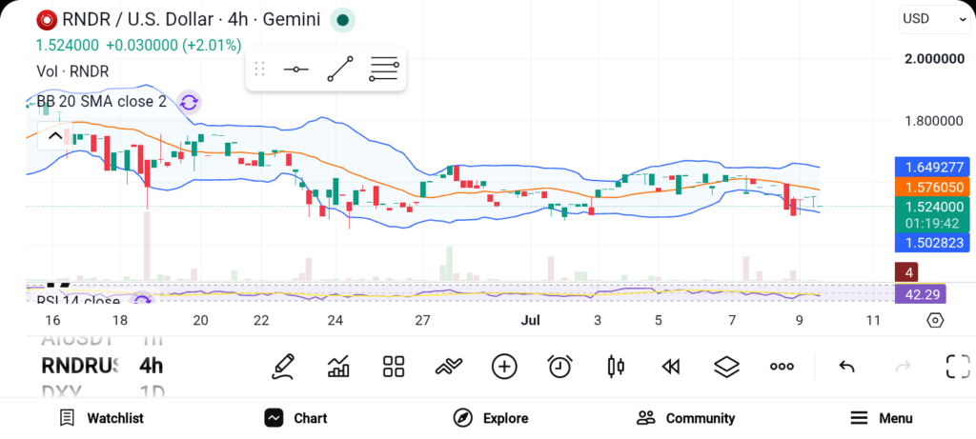The width and height of the screenshot is (976, 439).
Task: Click the 01:19:42 countdown timer label
Action: coord(932,224)
